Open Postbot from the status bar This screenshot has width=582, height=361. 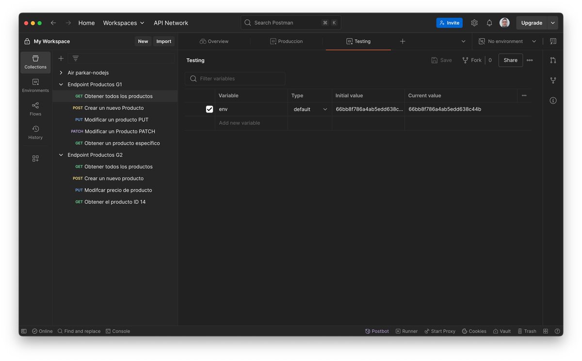pos(377,331)
